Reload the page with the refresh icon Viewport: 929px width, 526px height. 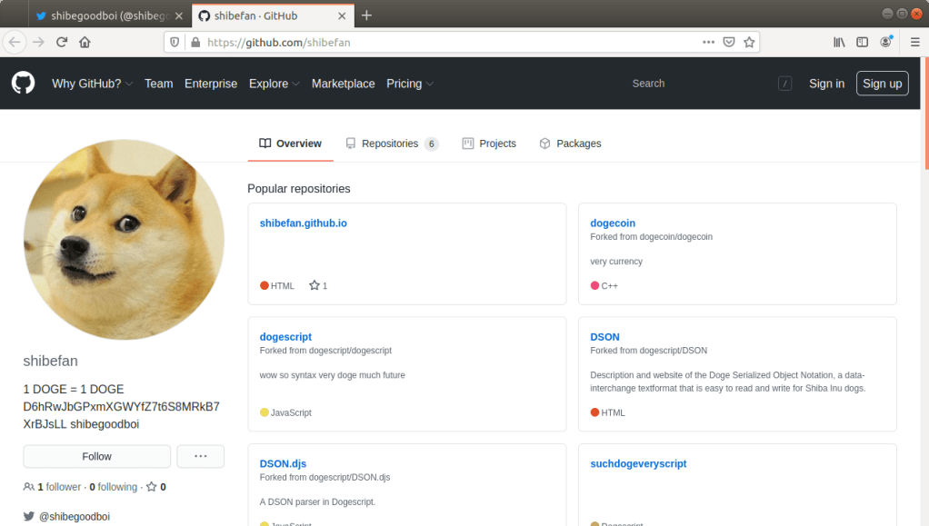click(x=62, y=42)
